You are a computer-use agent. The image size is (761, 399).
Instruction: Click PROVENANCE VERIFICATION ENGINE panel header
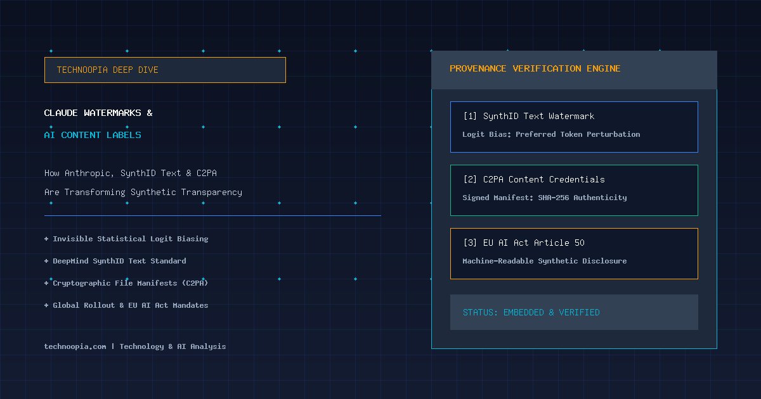(x=574, y=70)
